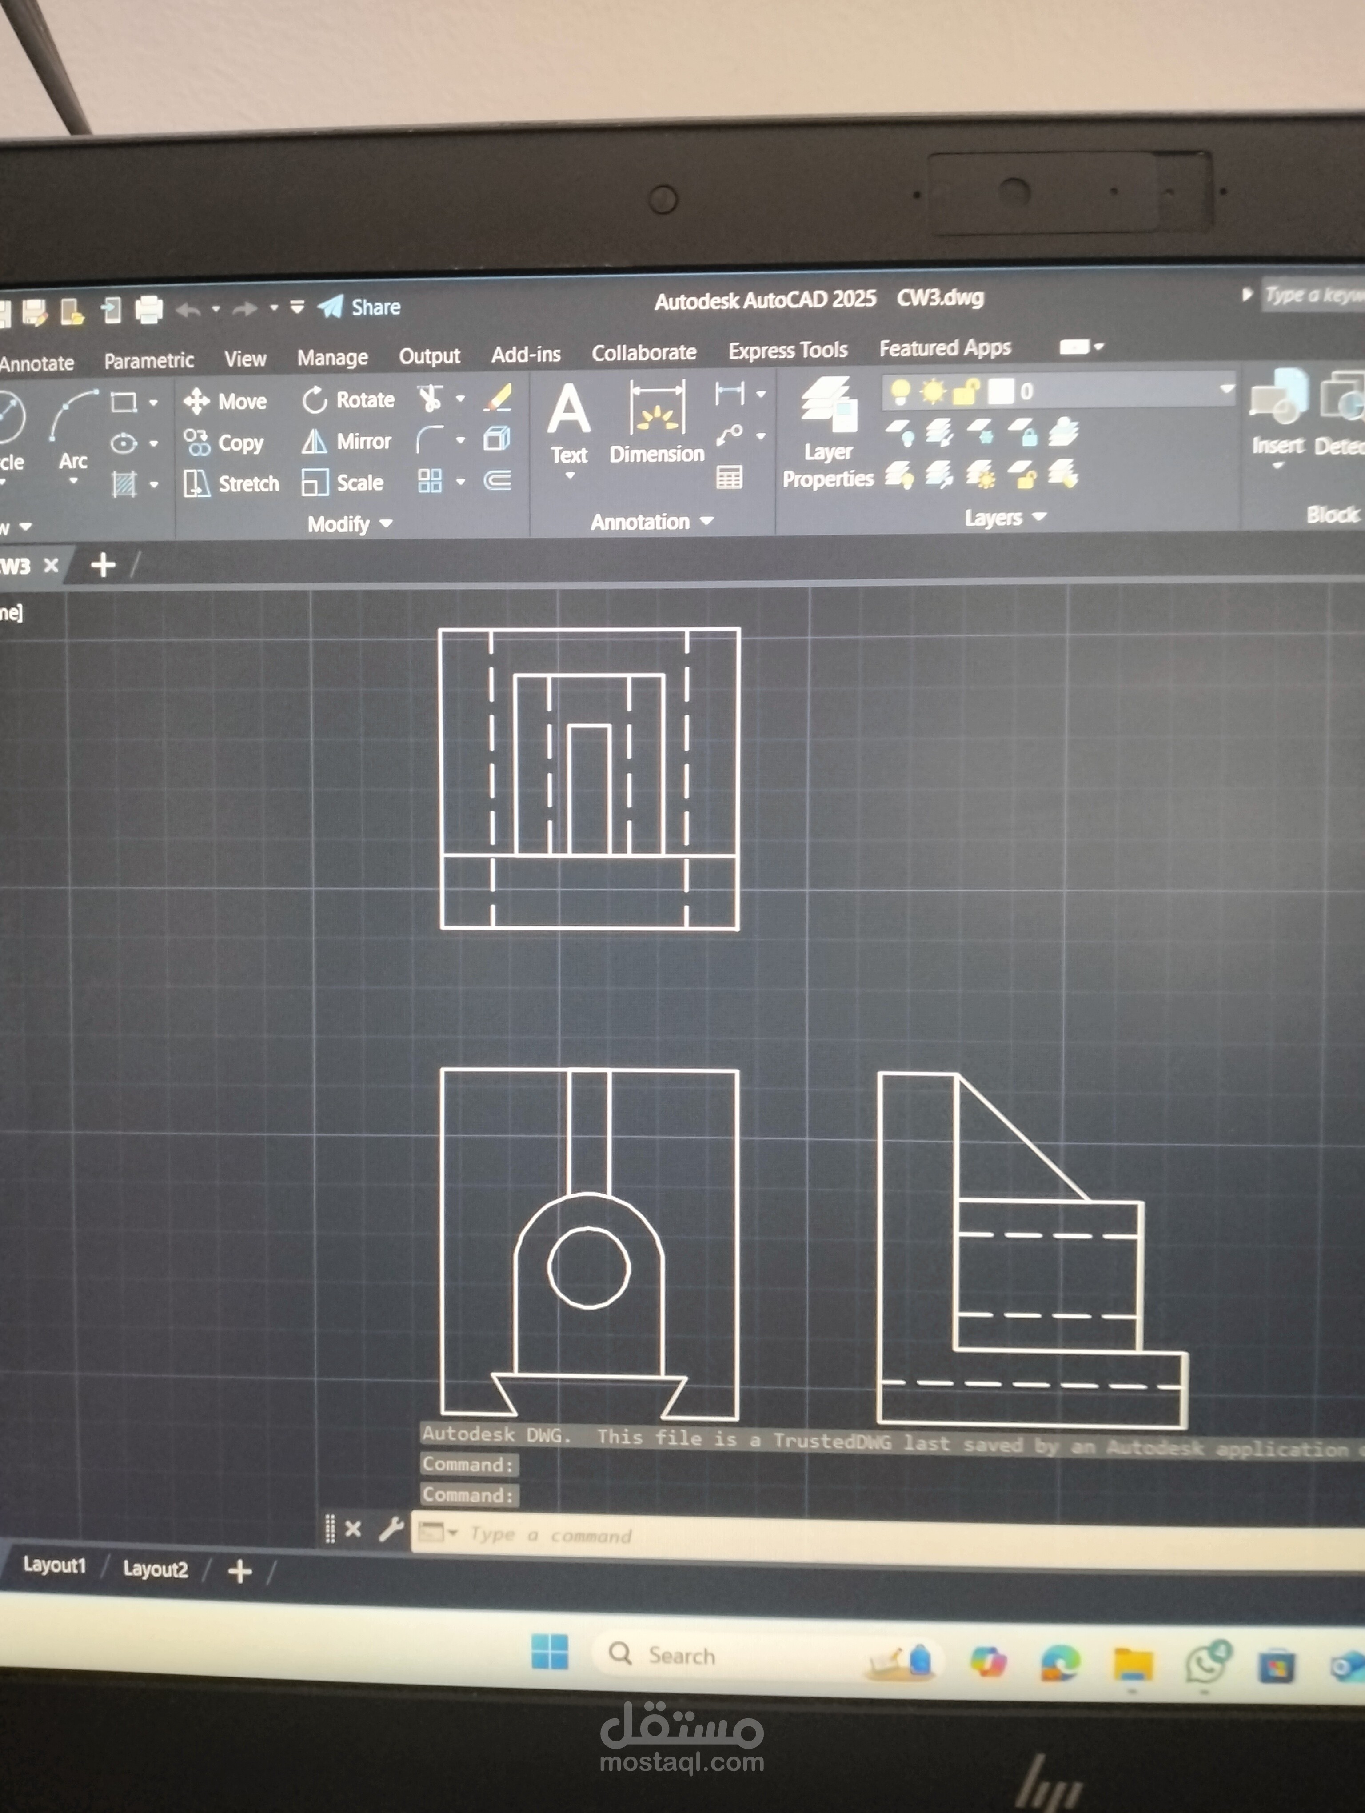Image resolution: width=1365 pixels, height=1813 pixels.
Task: Click the customization wrench in command line
Action: [391, 1529]
